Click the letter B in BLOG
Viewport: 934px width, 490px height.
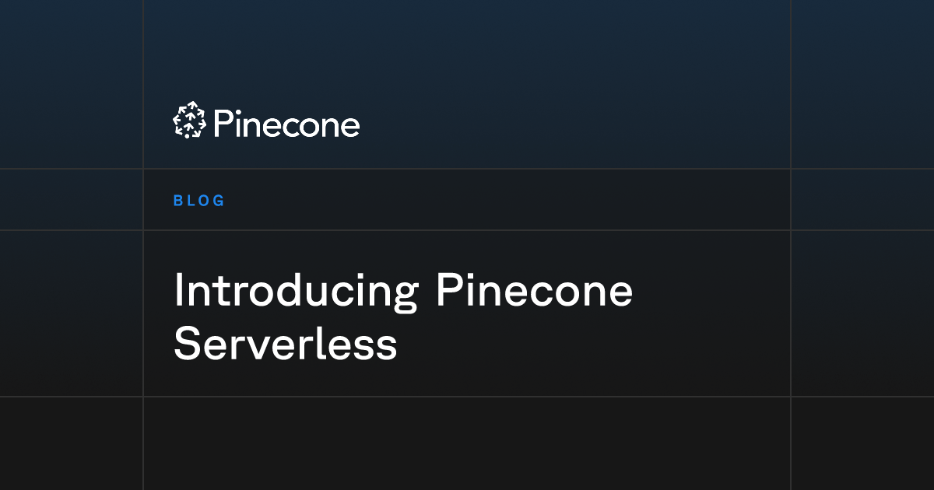pos(177,201)
